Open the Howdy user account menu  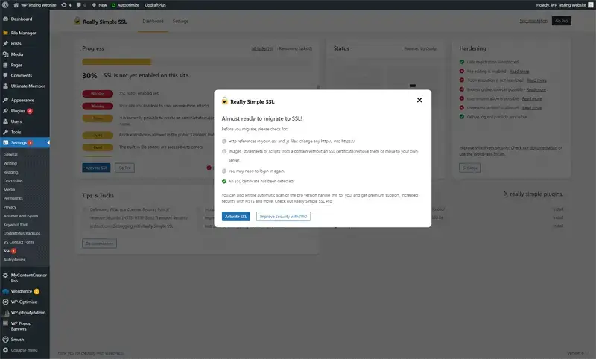coord(564,5)
